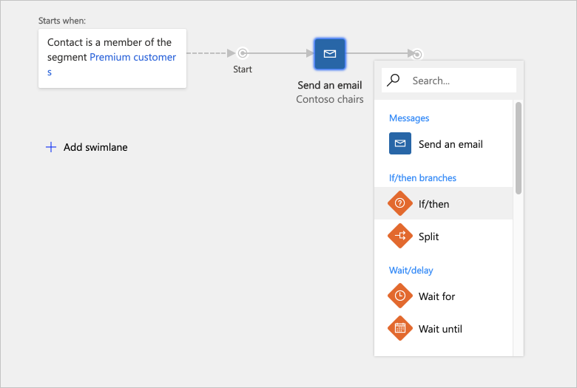Click the If/then question mark diamond icon
This screenshot has height=388, width=577.
coord(400,203)
